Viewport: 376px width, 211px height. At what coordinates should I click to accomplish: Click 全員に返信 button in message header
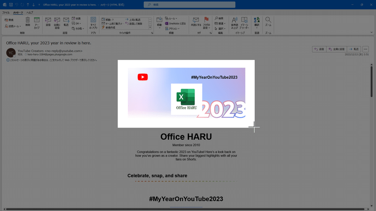337,49
